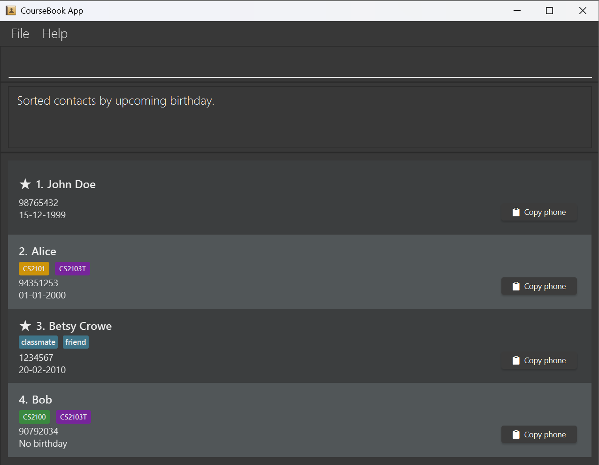This screenshot has height=465, width=599.
Task: Click the friend tag on Betsy Crowe
Action: pos(76,343)
